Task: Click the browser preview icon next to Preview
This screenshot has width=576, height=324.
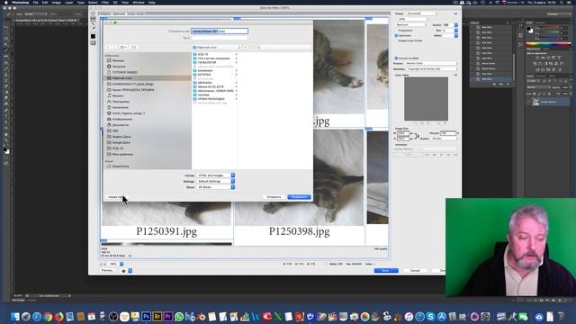Action: (123, 271)
